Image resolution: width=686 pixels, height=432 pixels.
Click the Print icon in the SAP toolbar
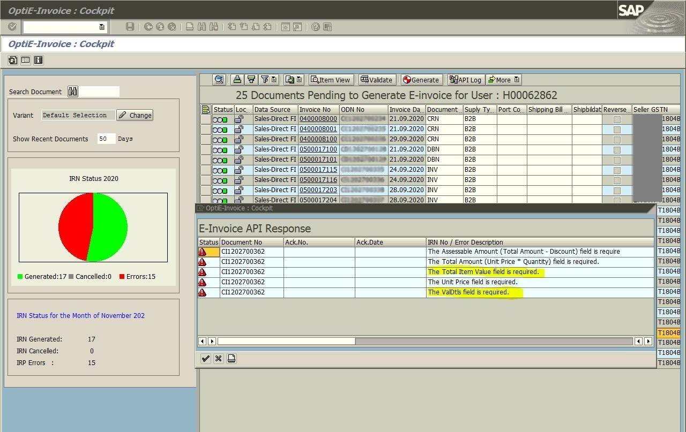[x=190, y=27]
